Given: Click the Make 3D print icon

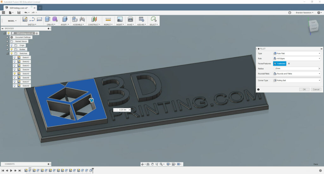Looking at the screenshot, I should [130, 19].
